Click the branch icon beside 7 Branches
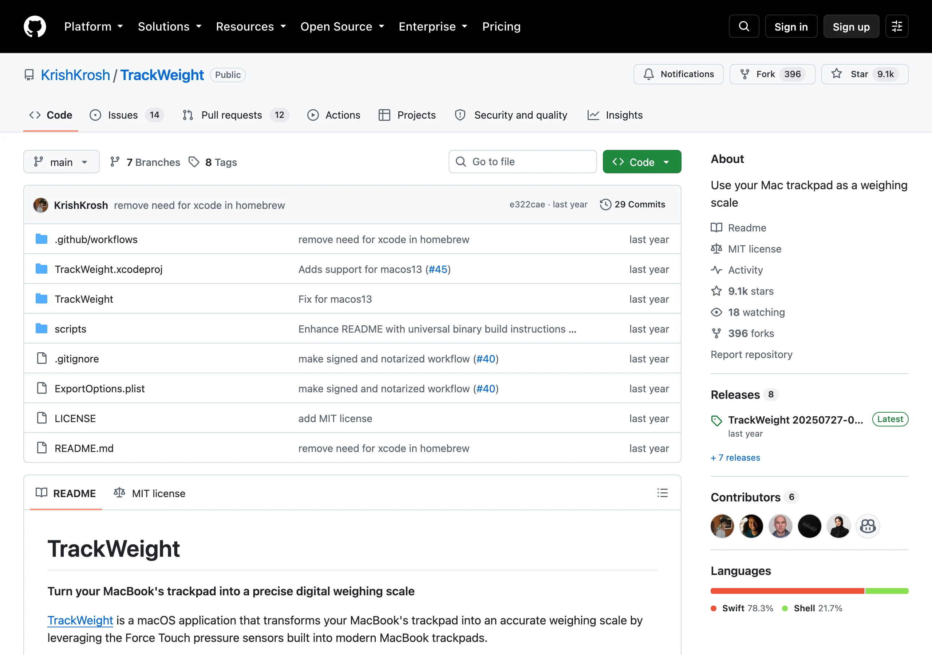 (115, 162)
